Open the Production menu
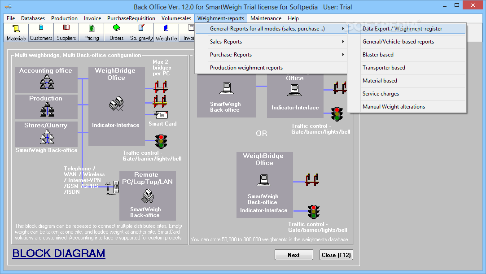Image resolution: width=486 pixels, height=274 pixels. point(64,18)
